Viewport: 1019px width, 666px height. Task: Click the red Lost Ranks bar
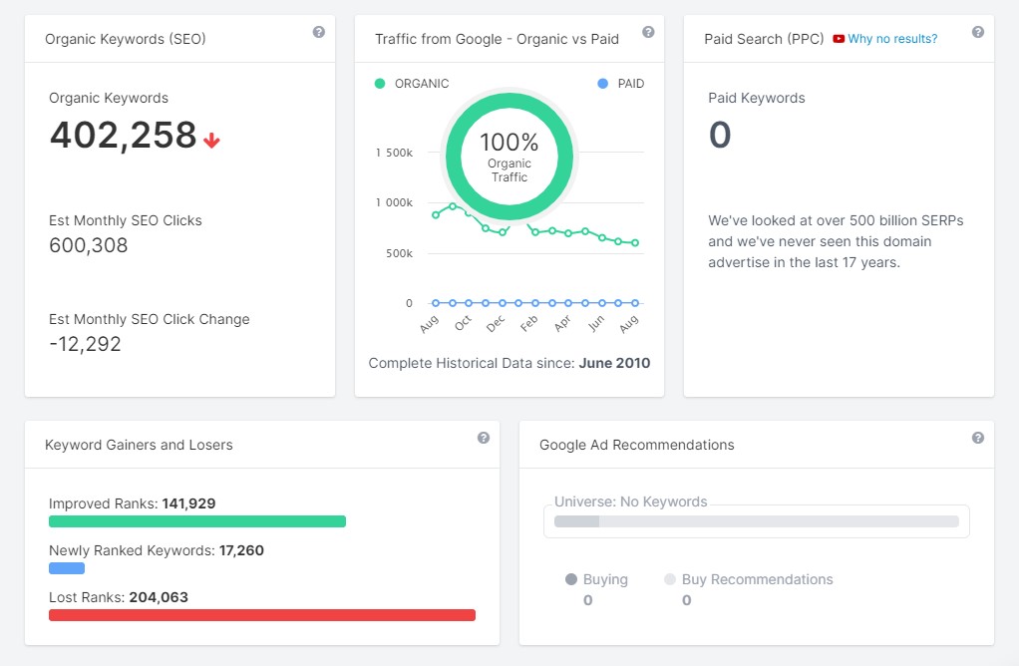(262, 615)
